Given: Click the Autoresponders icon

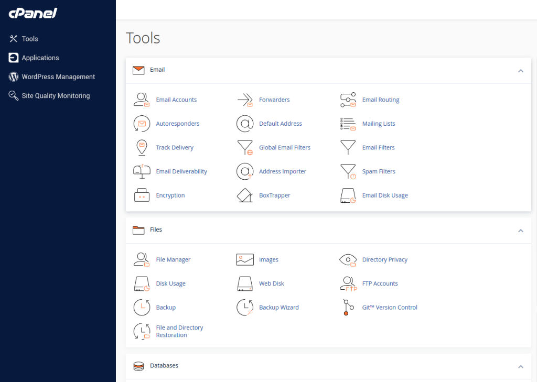Looking at the screenshot, I should pyautogui.click(x=142, y=124).
